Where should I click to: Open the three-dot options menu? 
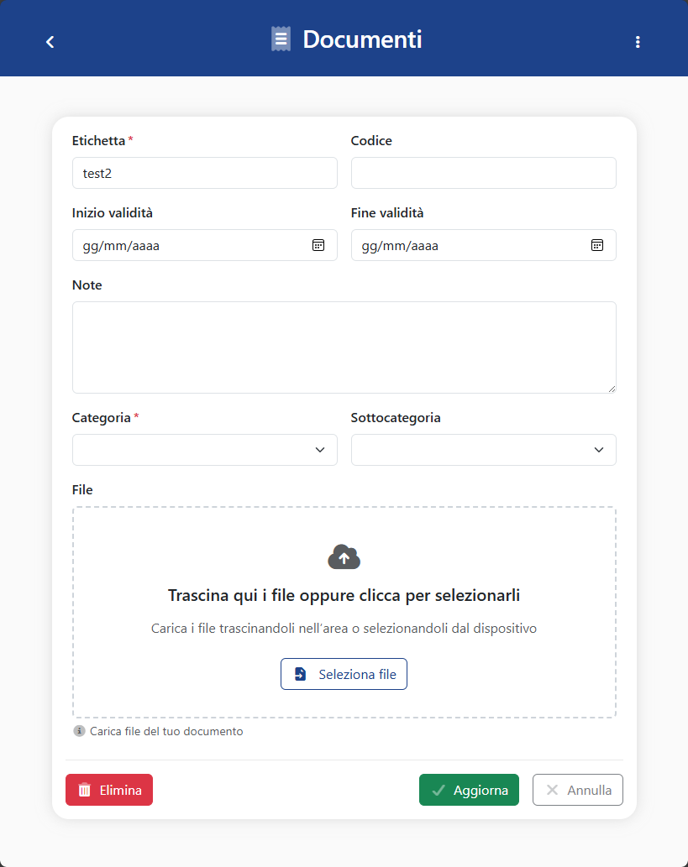638,41
